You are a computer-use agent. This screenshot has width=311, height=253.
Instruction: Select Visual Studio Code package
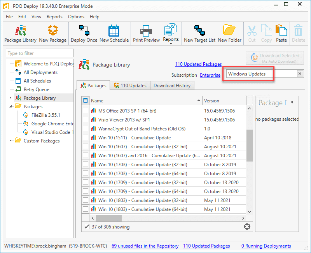click(48, 132)
